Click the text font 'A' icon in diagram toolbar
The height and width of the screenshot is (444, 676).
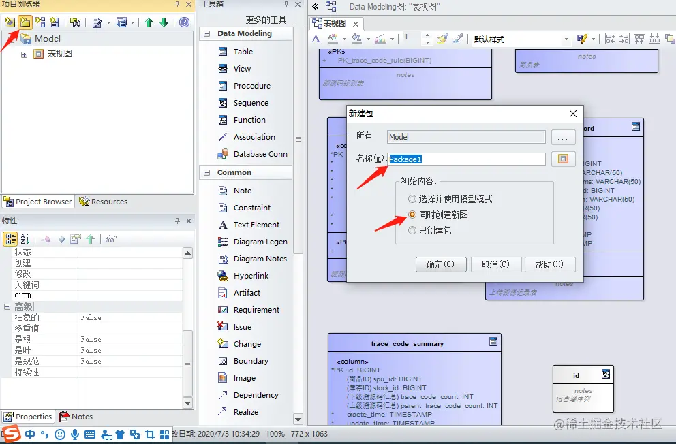[x=316, y=39]
